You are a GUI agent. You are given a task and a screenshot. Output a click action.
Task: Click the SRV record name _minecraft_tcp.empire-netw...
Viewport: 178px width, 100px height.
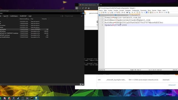[116, 80]
